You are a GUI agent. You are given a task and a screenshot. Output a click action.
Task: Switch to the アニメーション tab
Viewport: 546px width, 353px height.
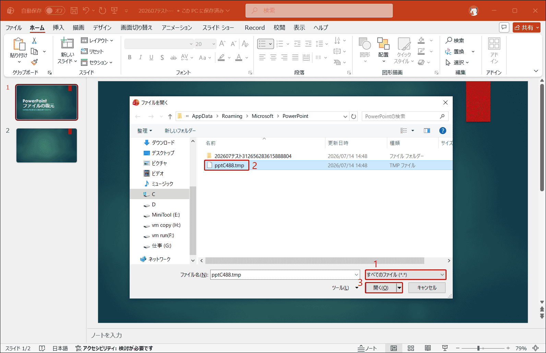[177, 27]
